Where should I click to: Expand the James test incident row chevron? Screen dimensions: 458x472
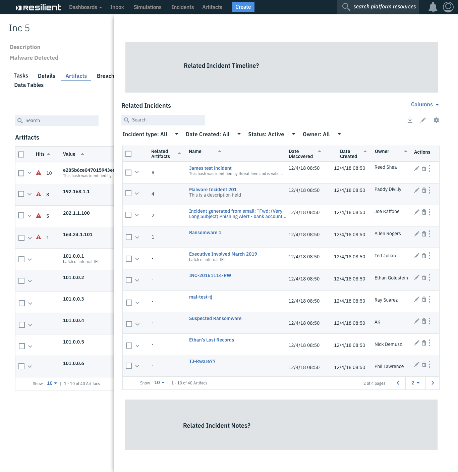[137, 172]
